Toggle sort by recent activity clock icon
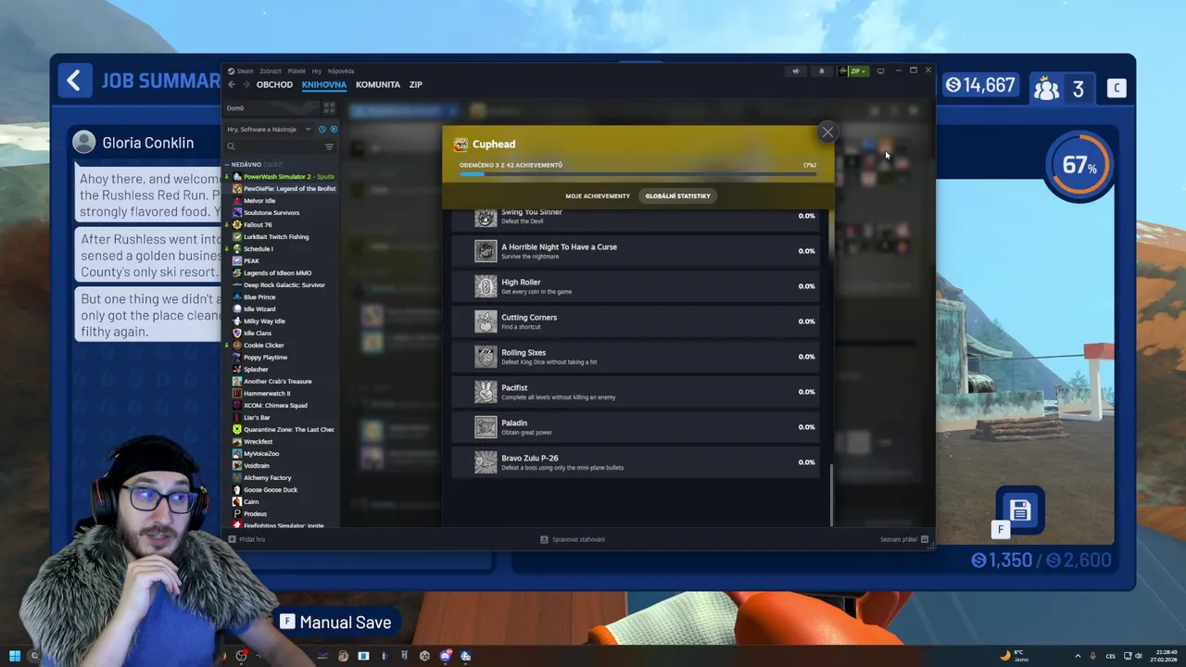Viewport: 1186px width, 667px height. [x=322, y=130]
